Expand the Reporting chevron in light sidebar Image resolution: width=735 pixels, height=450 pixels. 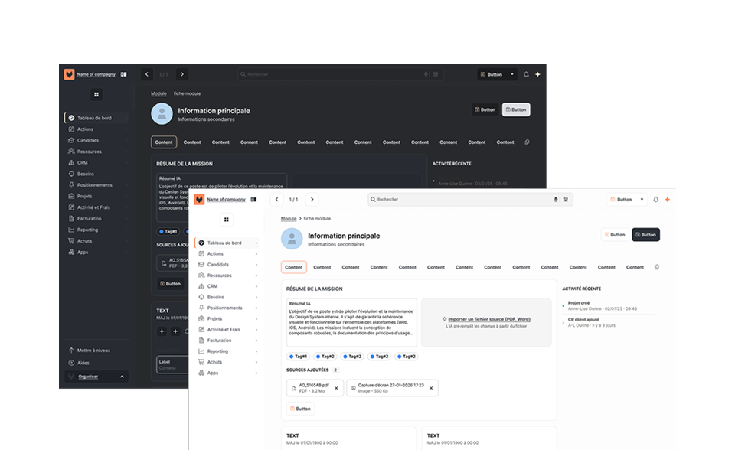tap(256, 351)
